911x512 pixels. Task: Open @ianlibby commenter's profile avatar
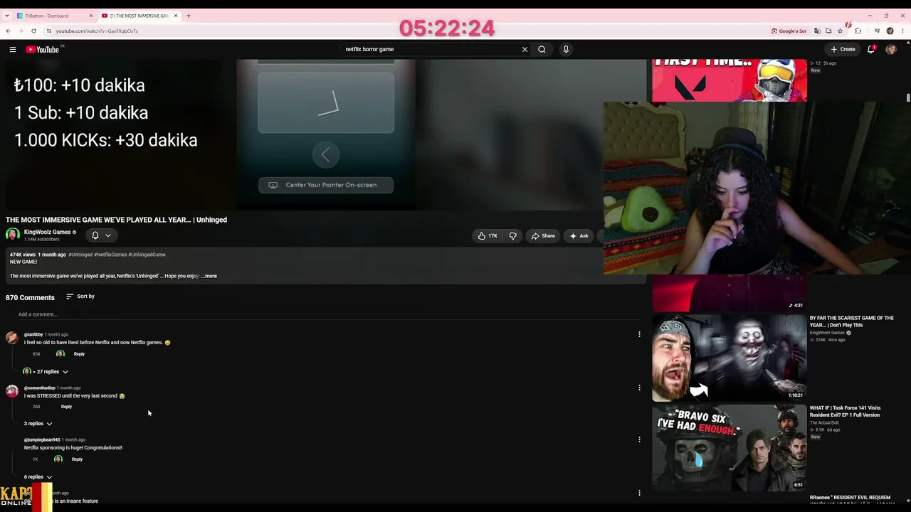[12, 338]
